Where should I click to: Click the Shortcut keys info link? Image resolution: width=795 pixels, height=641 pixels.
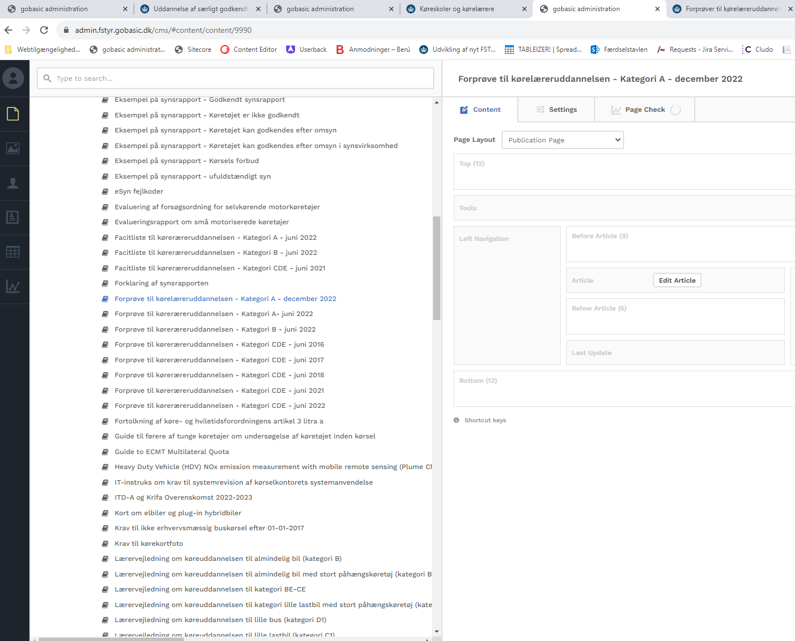click(x=484, y=421)
